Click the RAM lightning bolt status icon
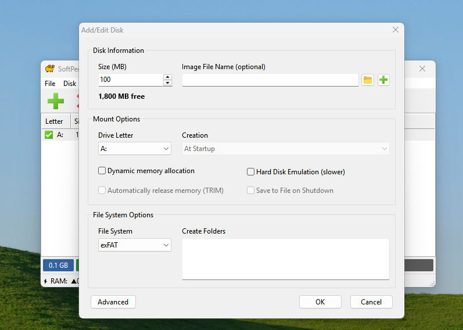This screenshot has width=463, height=330. coord(46,281)
